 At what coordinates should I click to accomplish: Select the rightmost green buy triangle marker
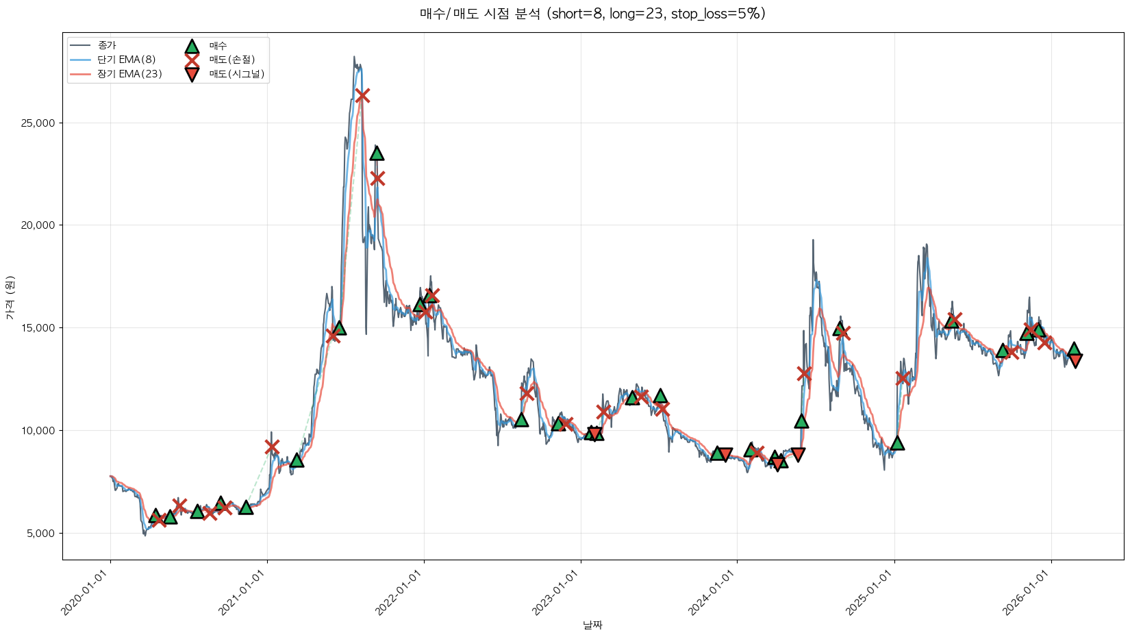pos(1074,349)
